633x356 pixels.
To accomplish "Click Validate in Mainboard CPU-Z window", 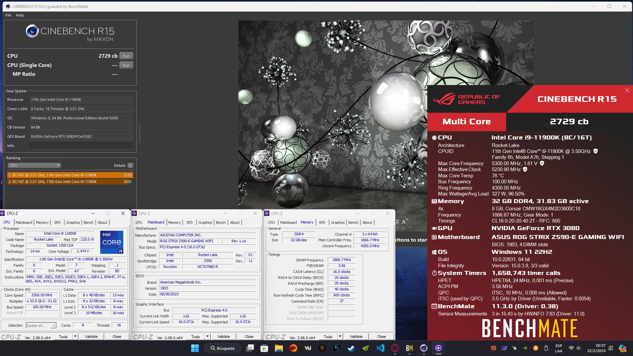I will (x=224, y=337).
